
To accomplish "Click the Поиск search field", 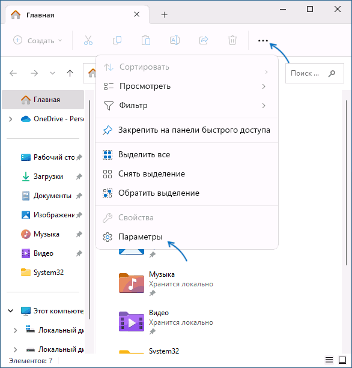I will pyautogui.click(x=314, y=73).
